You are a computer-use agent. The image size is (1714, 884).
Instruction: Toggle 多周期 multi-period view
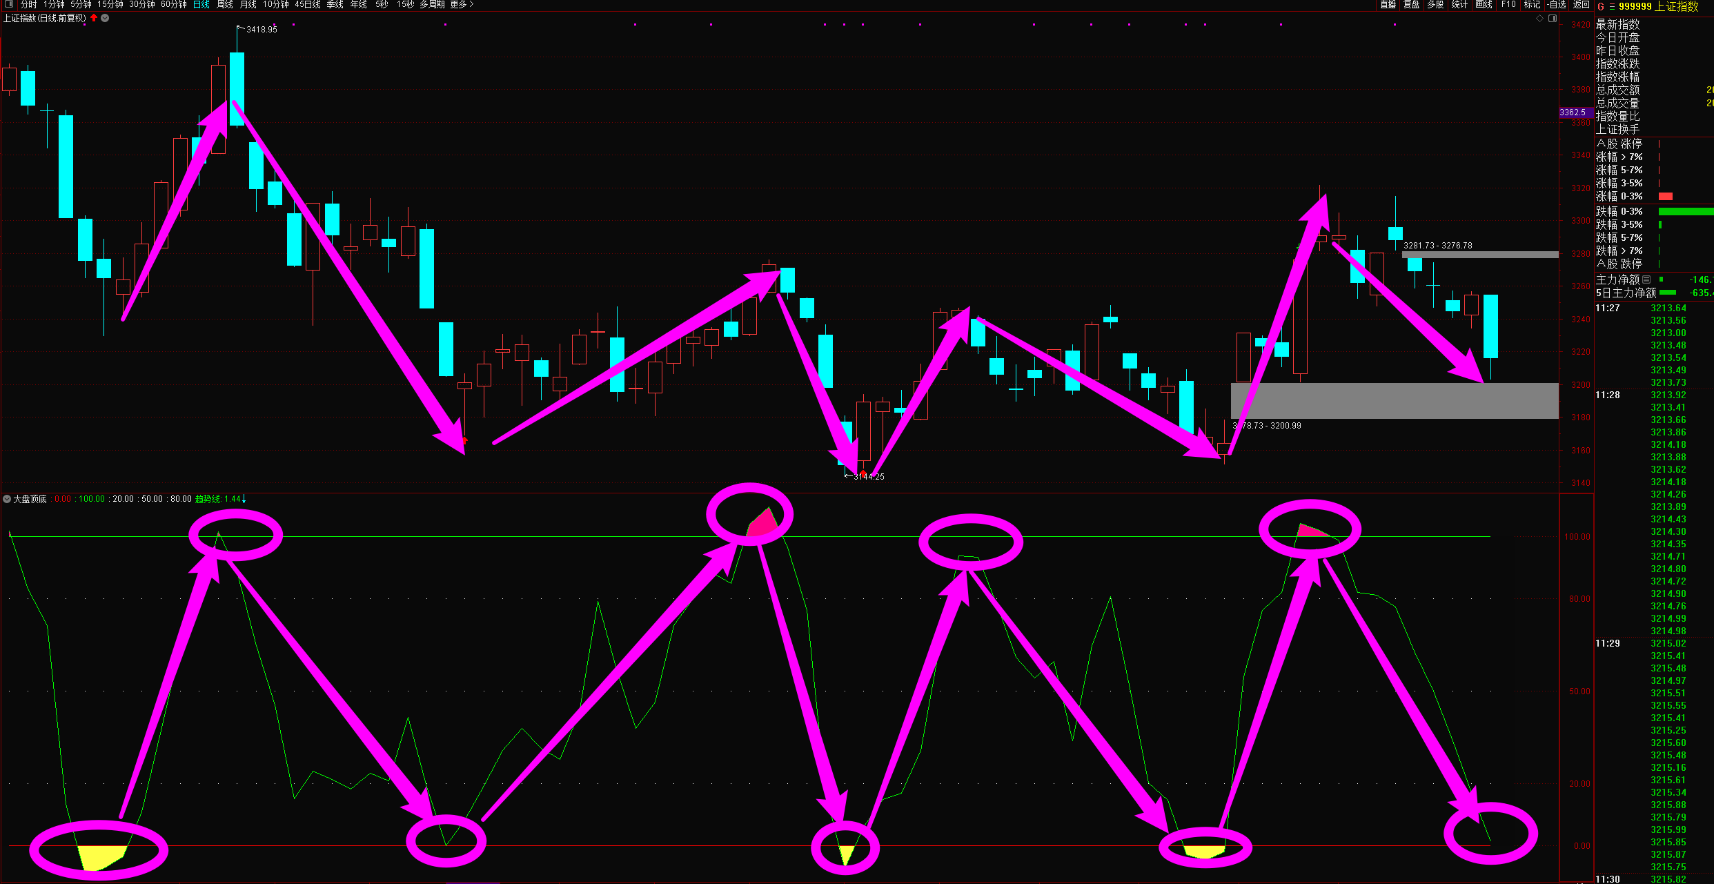pos(432,4)
